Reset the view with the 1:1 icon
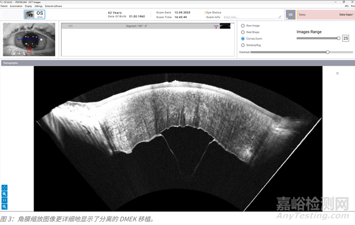Viewport: 355px width, 225px height. point(4,200)
